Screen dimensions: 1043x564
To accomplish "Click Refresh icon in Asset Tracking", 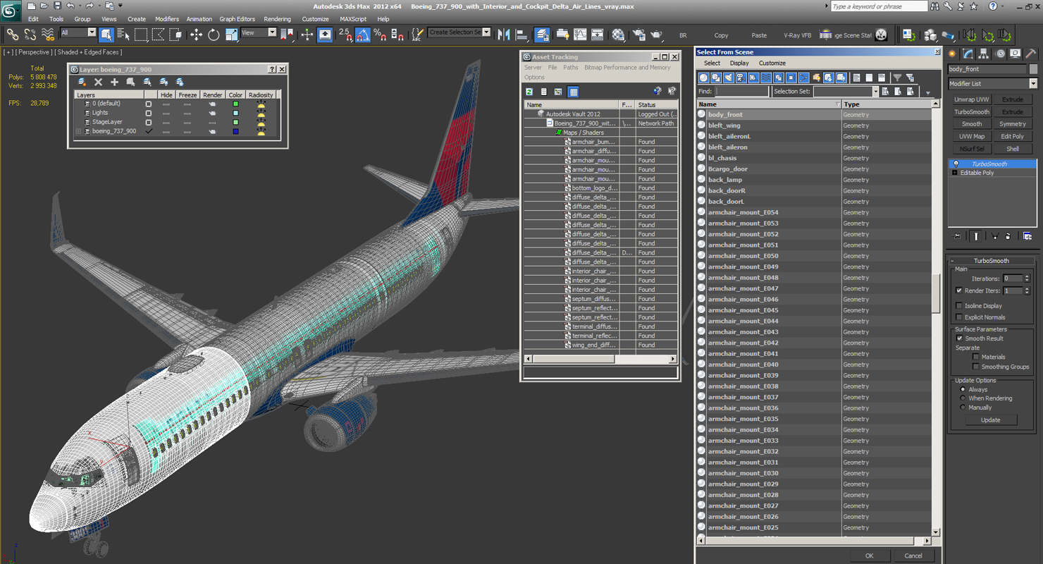I will point(529,92).
